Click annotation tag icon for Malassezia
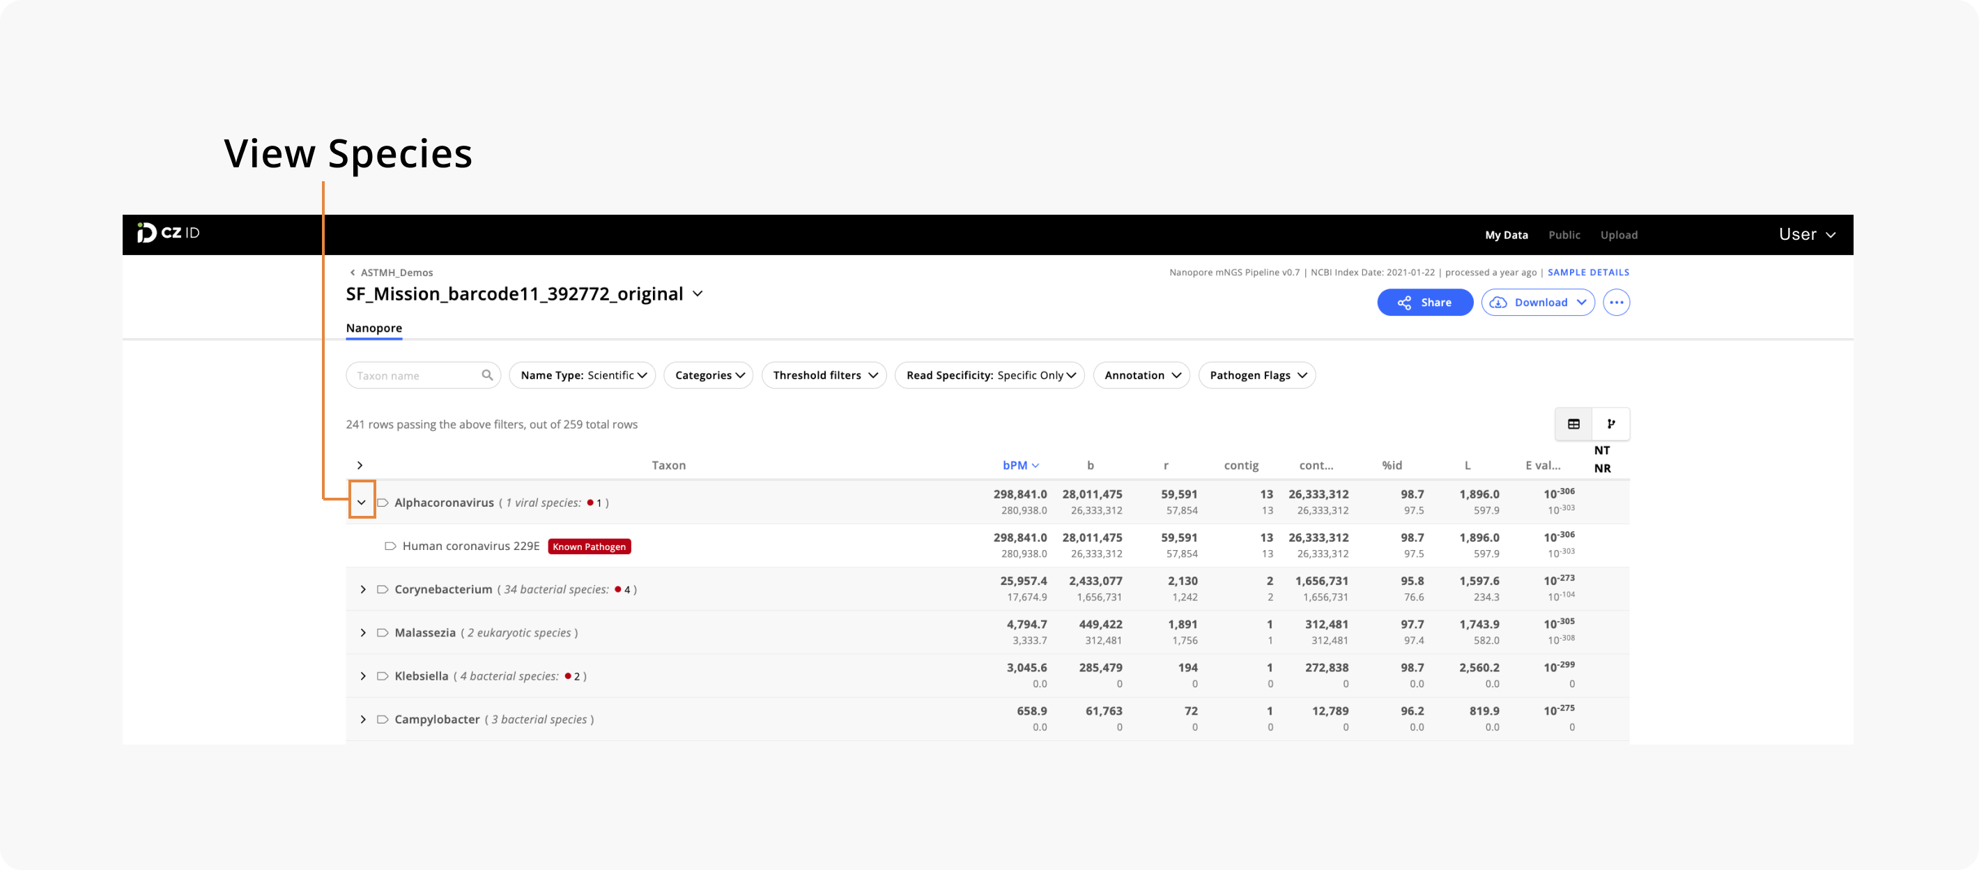This screenshot has height=870, width=1979. (383, 632)
